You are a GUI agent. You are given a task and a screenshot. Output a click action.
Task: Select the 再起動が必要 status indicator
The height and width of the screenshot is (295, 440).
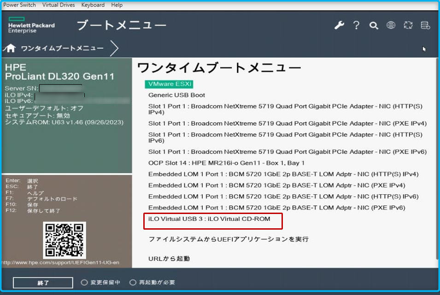coord(147,283)
